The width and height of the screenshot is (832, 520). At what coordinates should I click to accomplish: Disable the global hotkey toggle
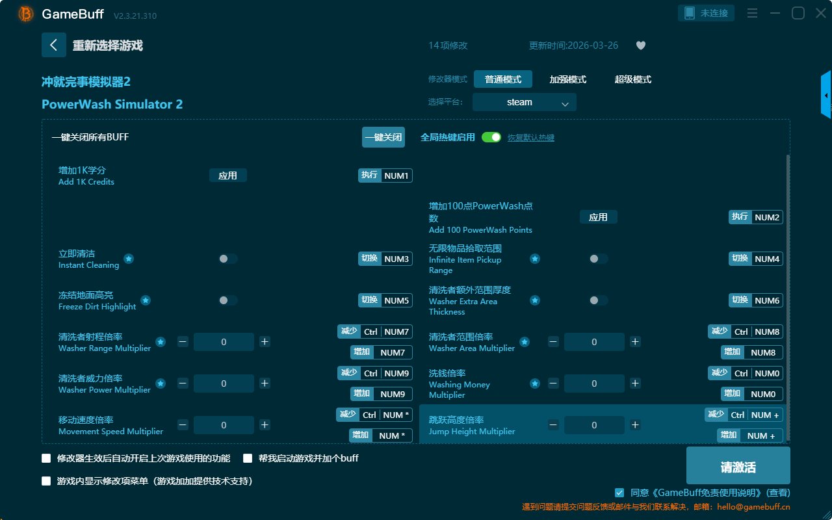point(491,137)
